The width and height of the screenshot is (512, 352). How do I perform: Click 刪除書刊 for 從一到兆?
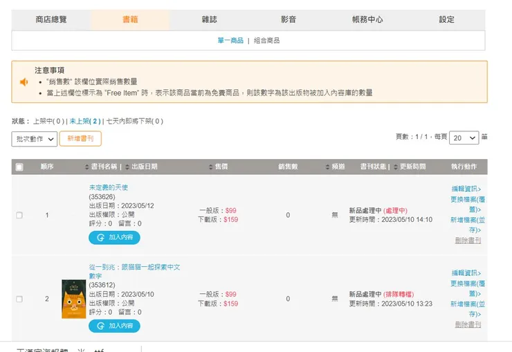tap(468, 324)
